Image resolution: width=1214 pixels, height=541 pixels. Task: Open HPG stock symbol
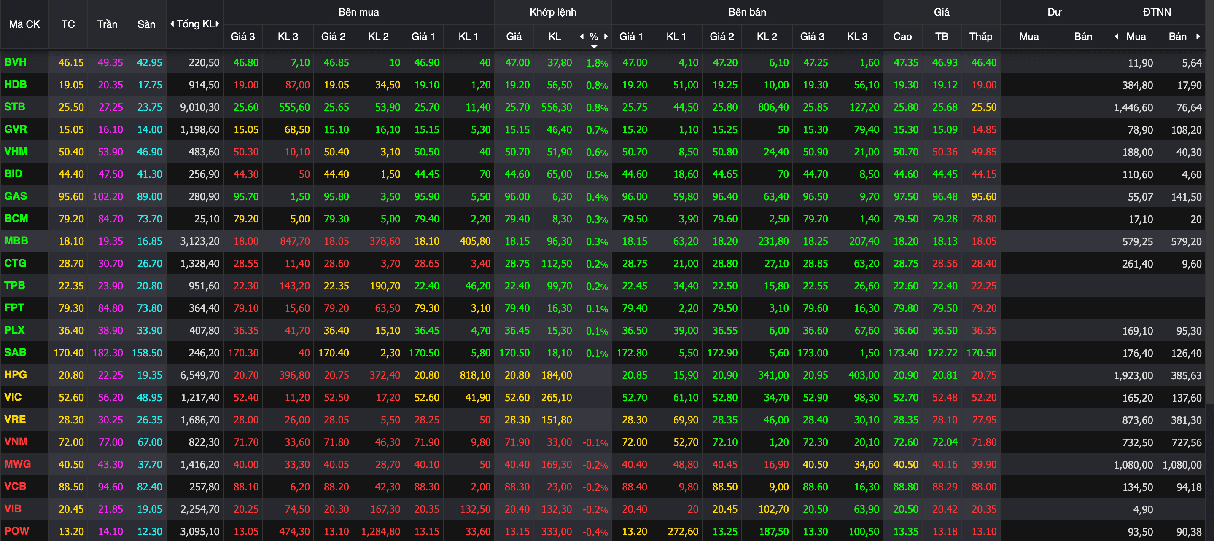coord(16,375)
